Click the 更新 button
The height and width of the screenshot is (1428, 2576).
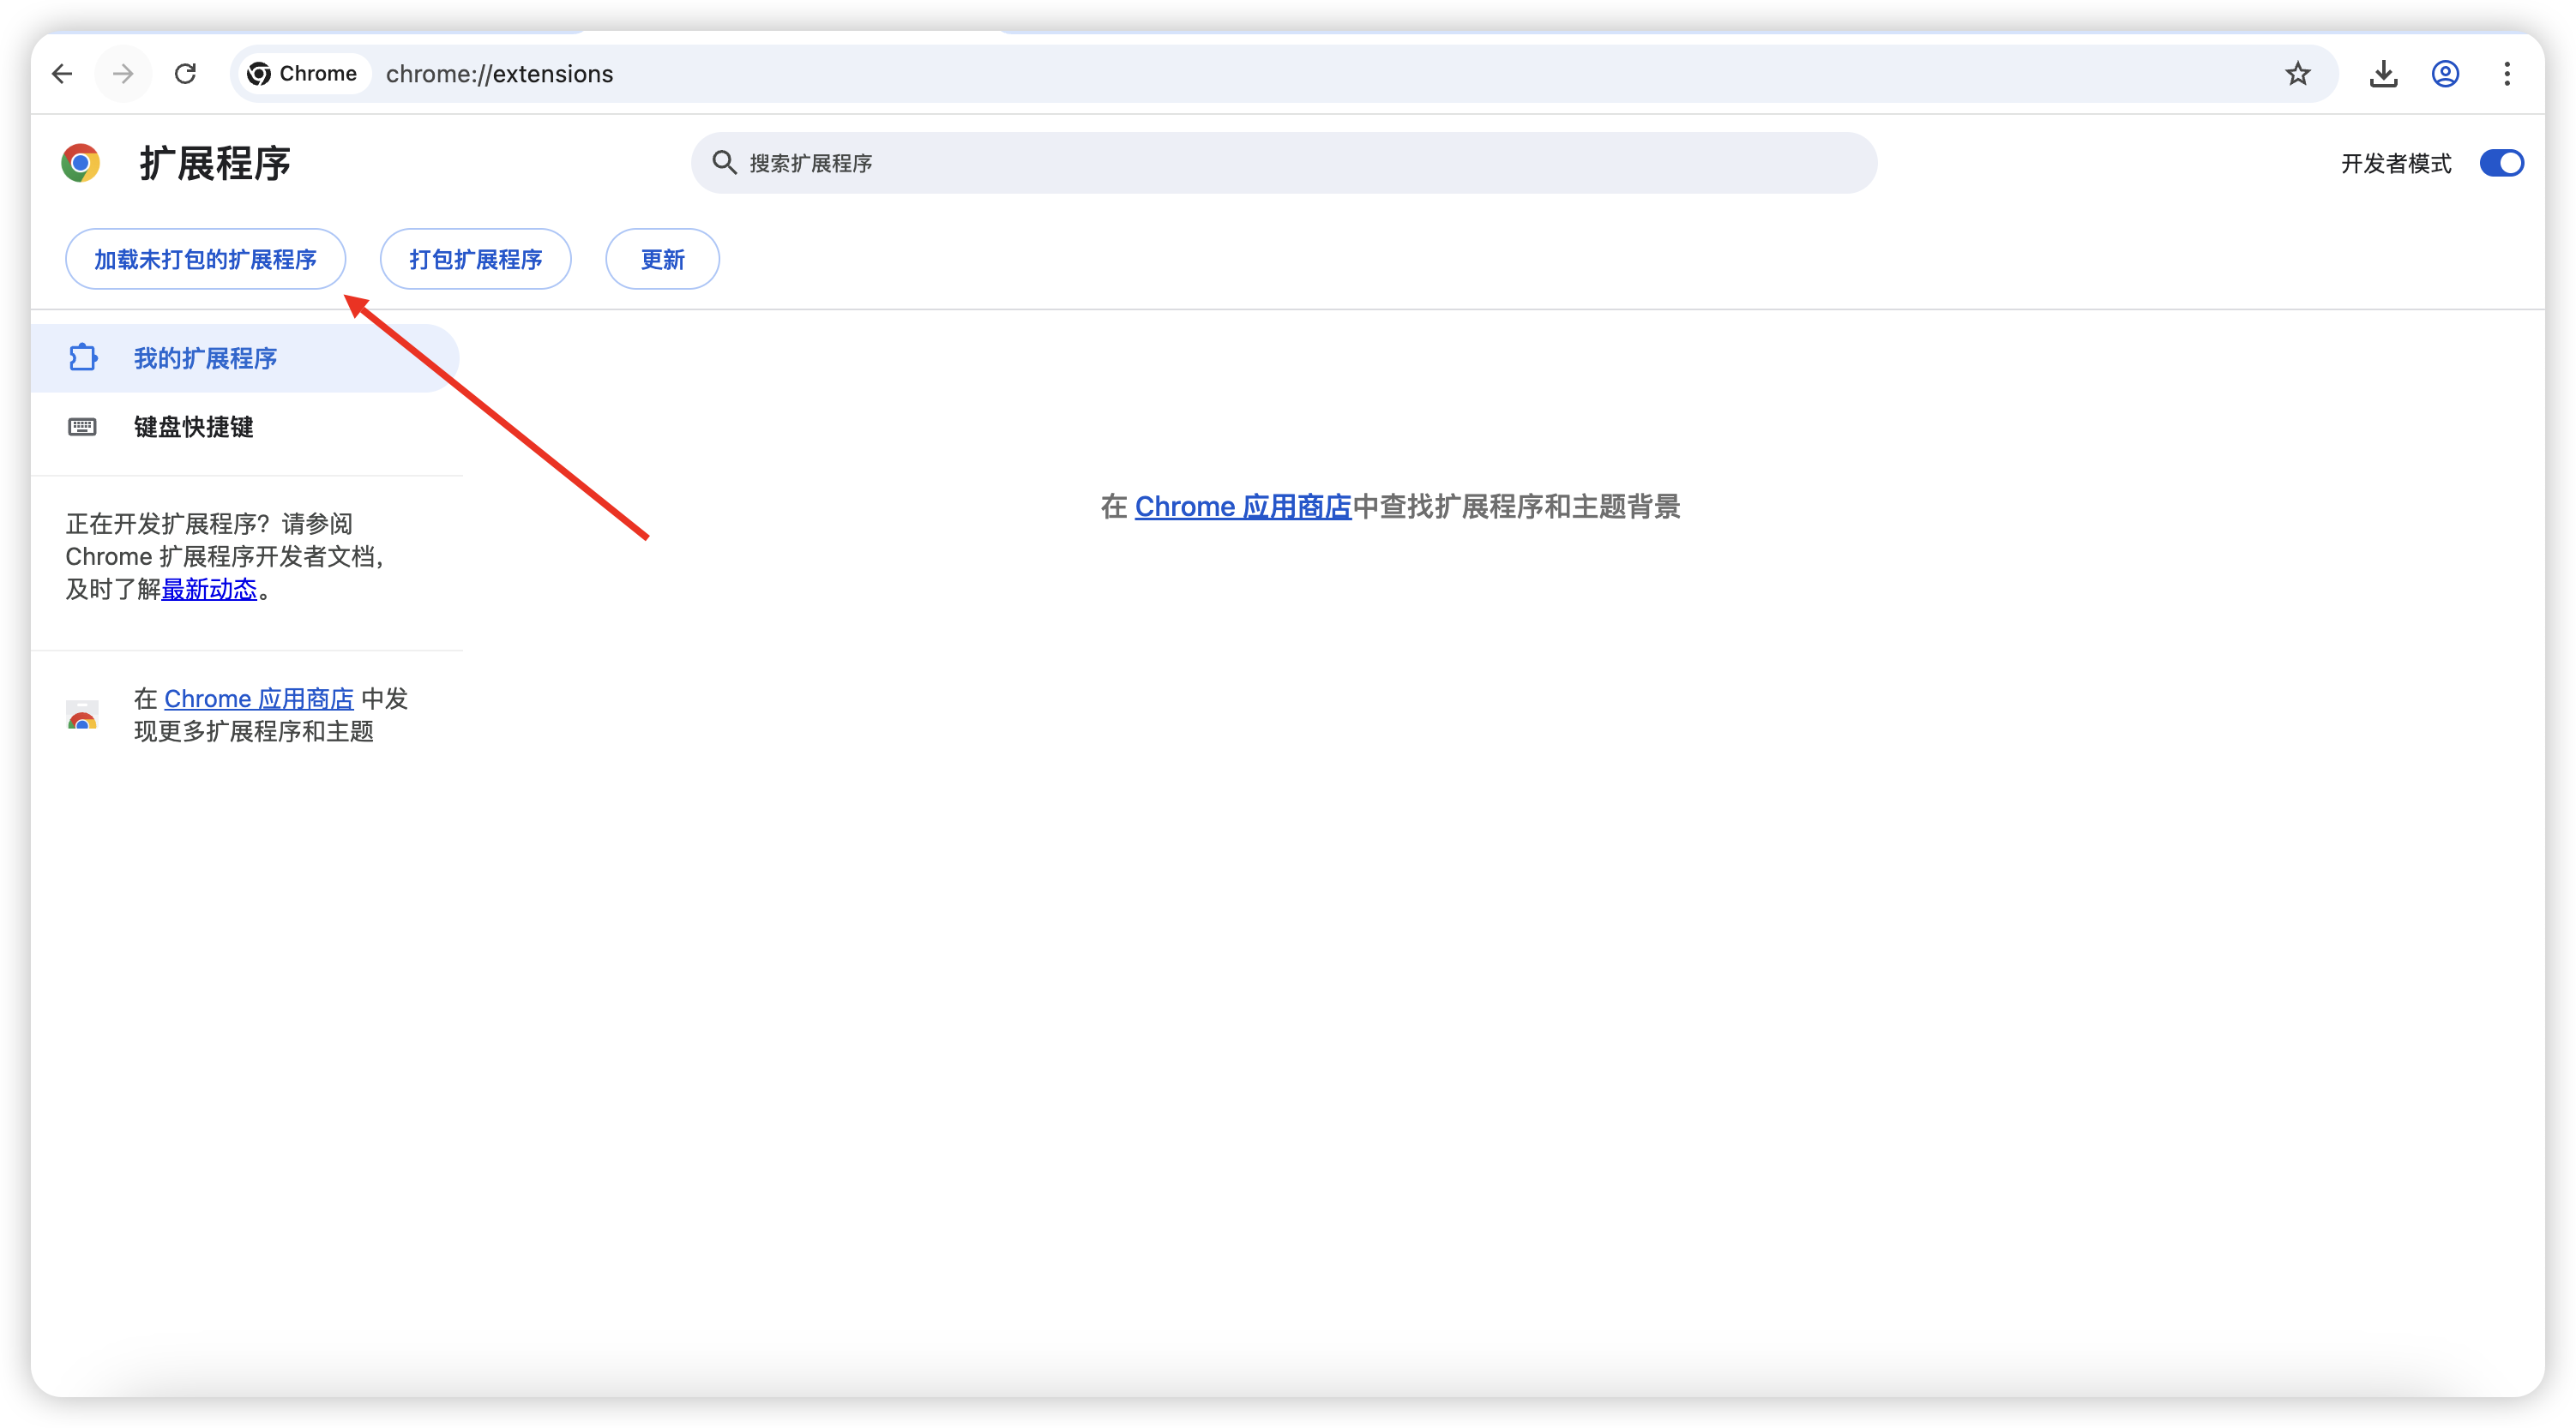(662, 260)
